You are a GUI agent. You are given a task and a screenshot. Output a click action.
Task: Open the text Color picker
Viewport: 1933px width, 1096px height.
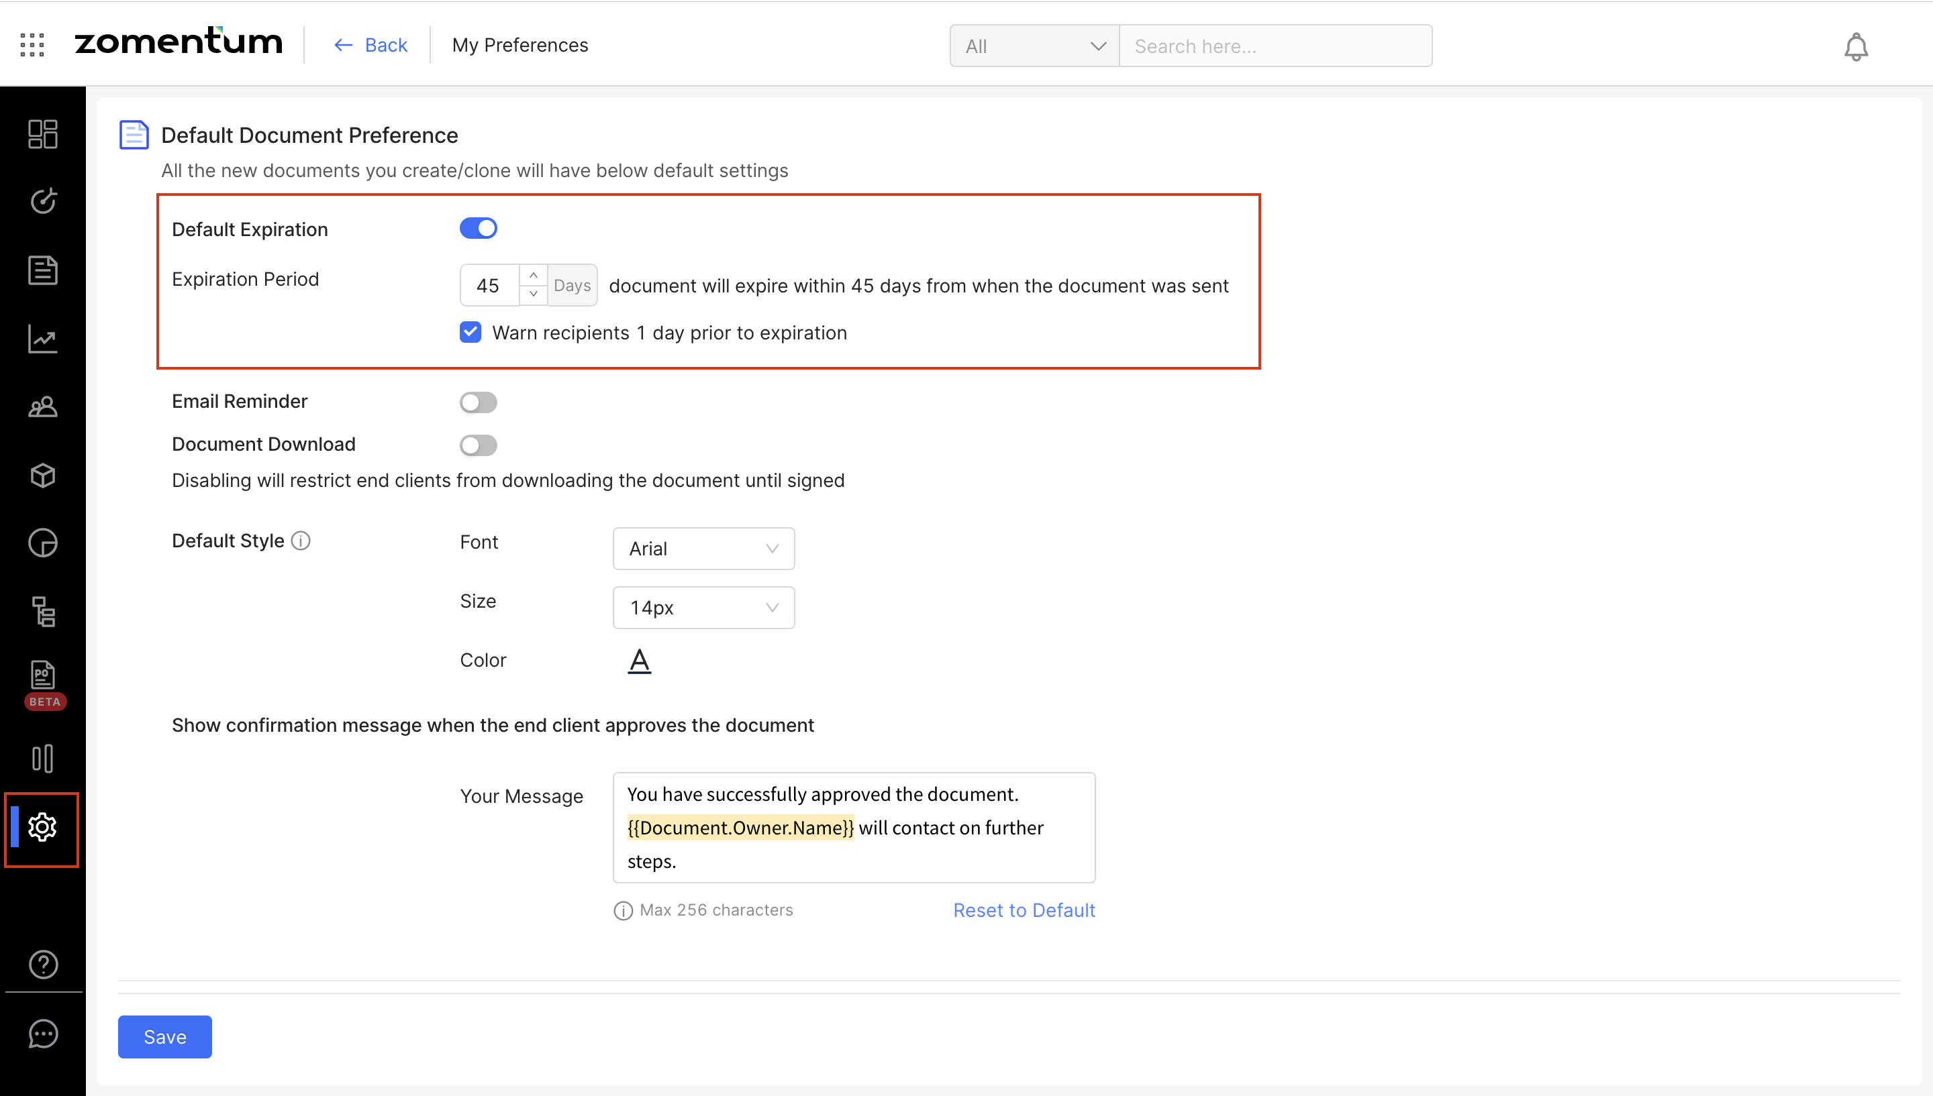[640, 661]
